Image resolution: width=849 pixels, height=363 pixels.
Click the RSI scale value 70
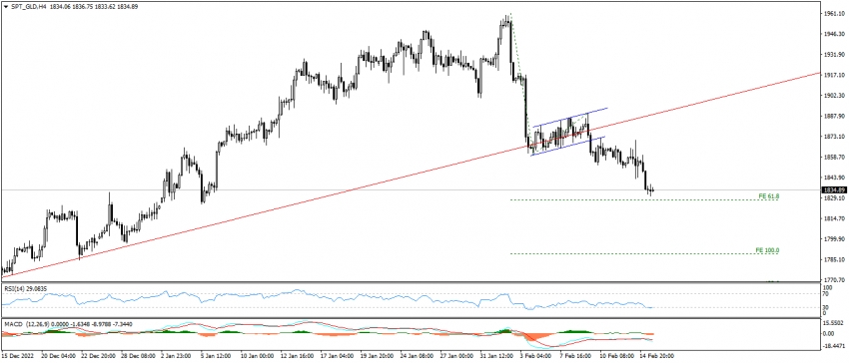[826, 295]
